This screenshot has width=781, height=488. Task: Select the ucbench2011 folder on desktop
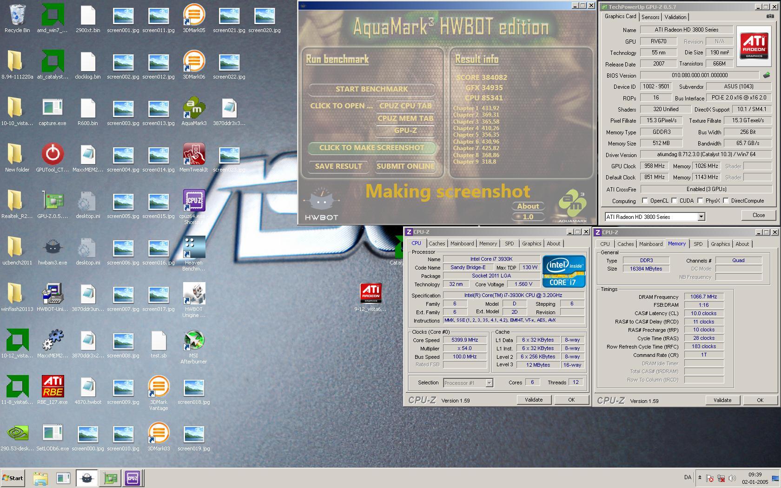[17, 251]
